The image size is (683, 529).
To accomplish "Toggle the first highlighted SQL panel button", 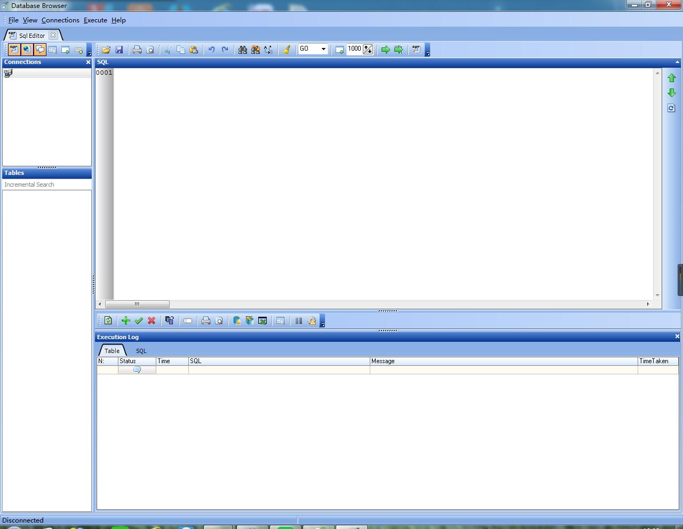I will 14,50.
